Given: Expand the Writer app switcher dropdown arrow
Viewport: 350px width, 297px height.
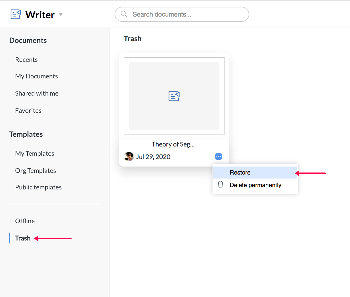Looking at the screenshot, I should [x=61, y=15].
